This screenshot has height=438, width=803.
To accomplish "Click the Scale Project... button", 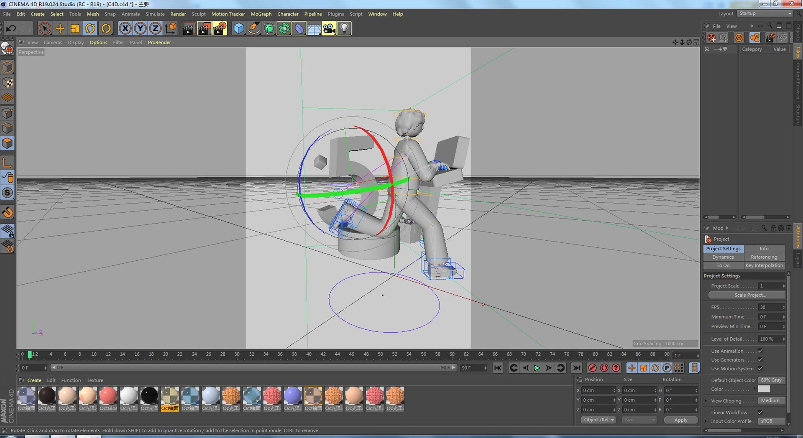I will pyautogui.click(x=747, y=295).
